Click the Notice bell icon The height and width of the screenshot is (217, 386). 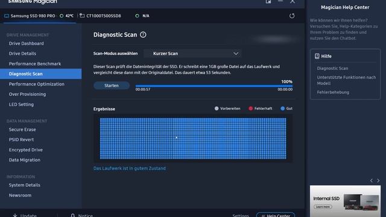click(x=72, y=215)
